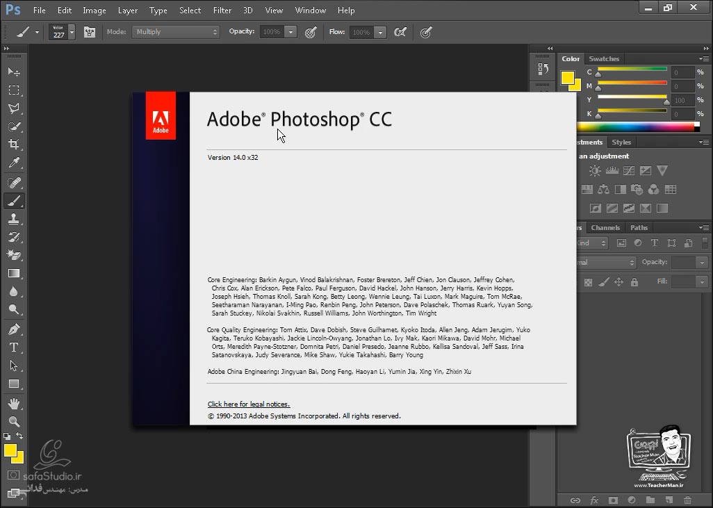Toggle the layer filtering switch
The width and height of the screenshot is (713, 508).
click(x=705, y=243)
